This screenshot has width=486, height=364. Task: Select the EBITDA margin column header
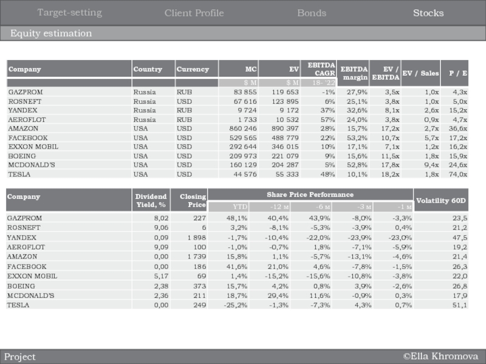pos(354,73)
